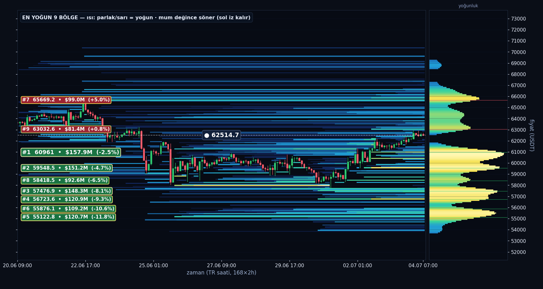The height and width of the screenshot is (289, 543).
Task: Click the 60000 price tick
Action: click(518, 163)
